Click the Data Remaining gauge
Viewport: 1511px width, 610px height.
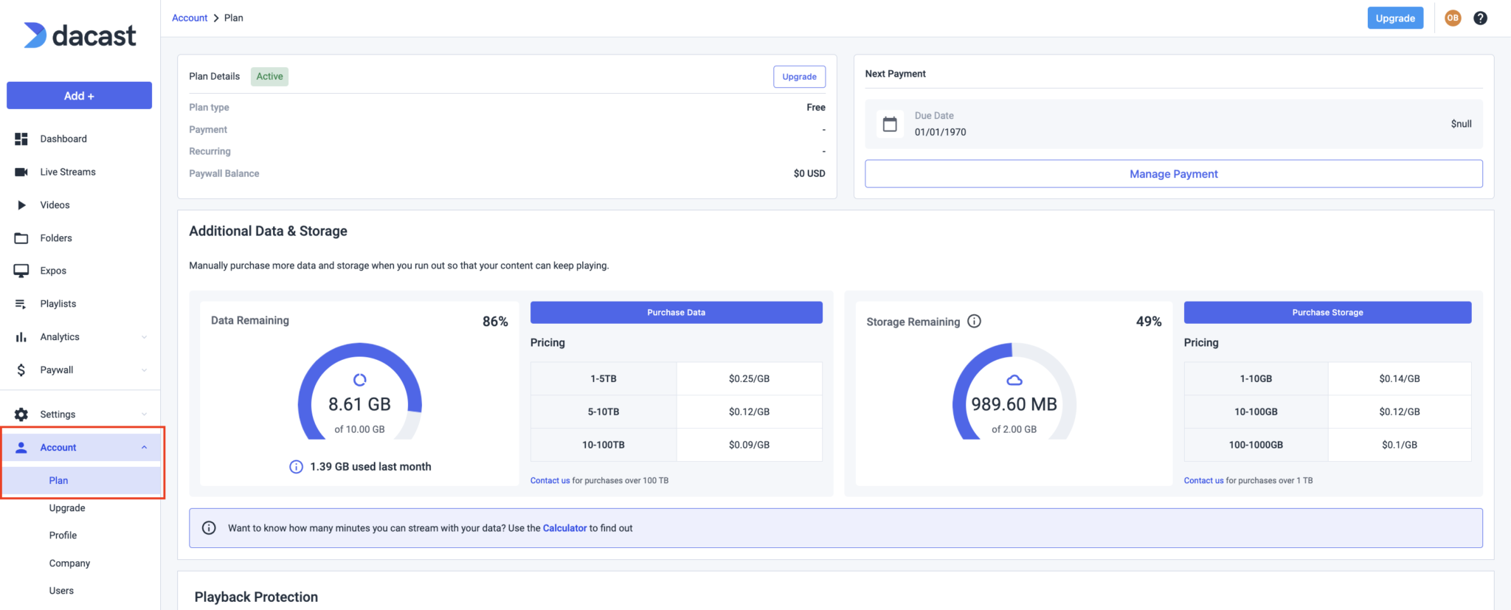[x=359, y=392]
